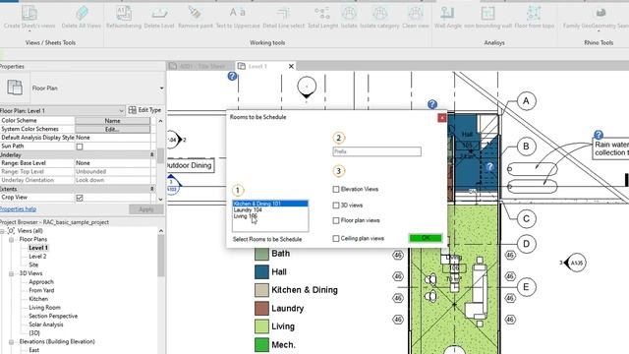Image resolution: width=629 pixels, height=354 pixels.
Task: Click the help marker inside the Hall room
Action: (x=489, y=166)
